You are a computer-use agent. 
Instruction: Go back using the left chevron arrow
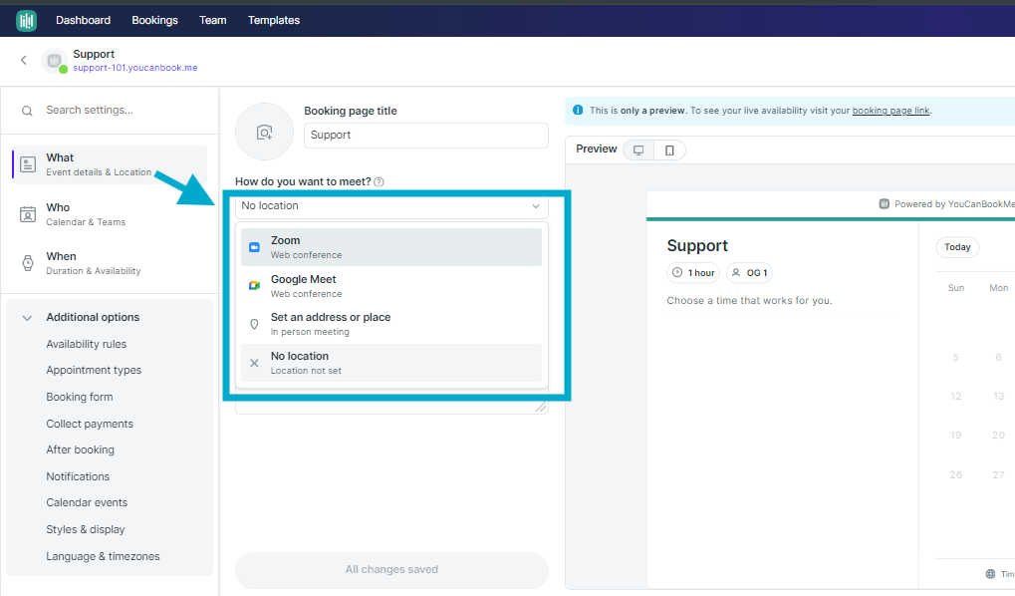24,60
